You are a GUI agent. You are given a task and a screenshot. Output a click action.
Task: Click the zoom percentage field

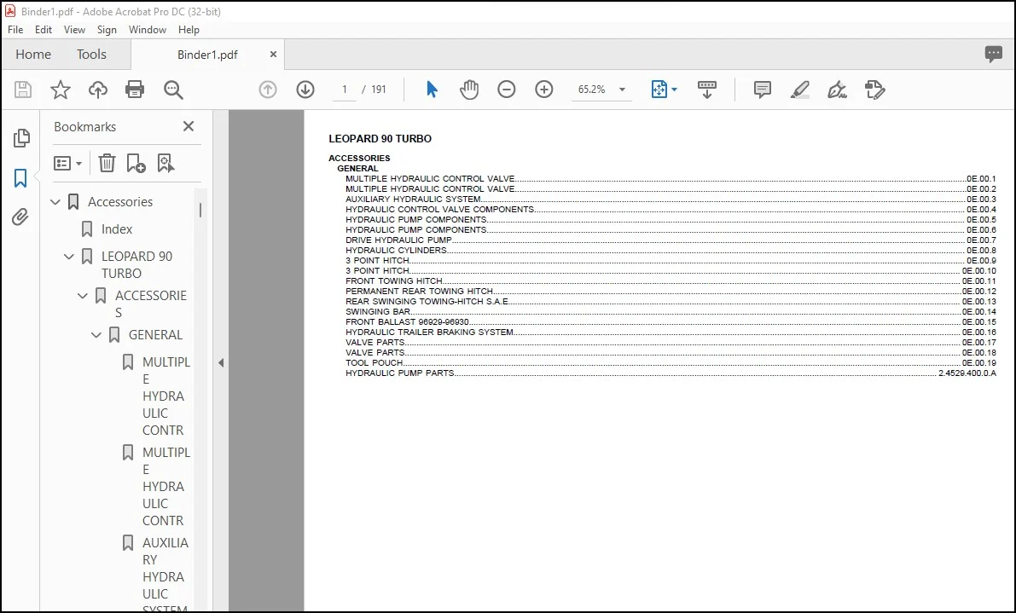tap(591, 90)
